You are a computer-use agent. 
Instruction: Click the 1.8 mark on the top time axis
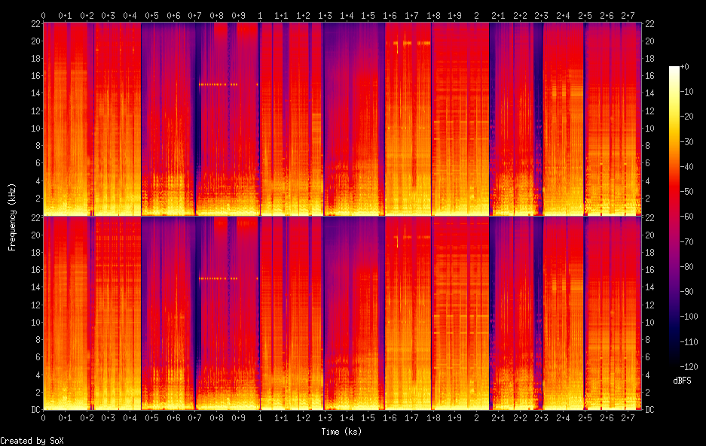coord(433,15)
